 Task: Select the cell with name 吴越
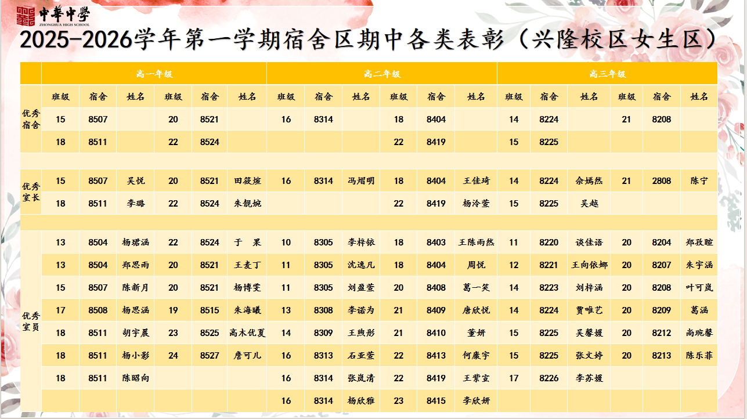point(589,204)
